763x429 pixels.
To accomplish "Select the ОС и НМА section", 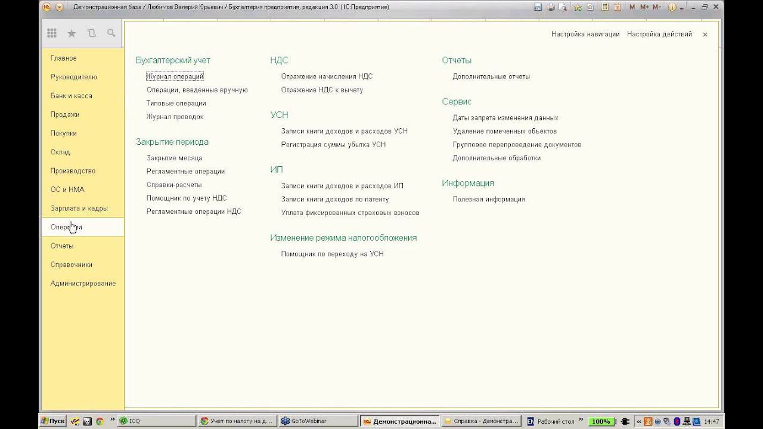I will [x=67, y=189].
